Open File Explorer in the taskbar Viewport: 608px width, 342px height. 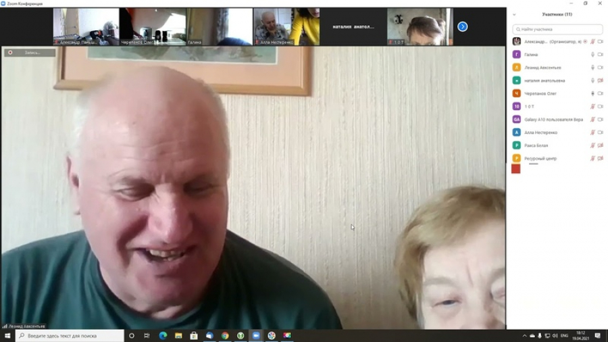178,335
